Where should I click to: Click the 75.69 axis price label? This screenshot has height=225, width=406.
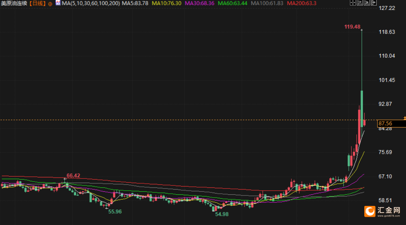[x=385, y=152]
